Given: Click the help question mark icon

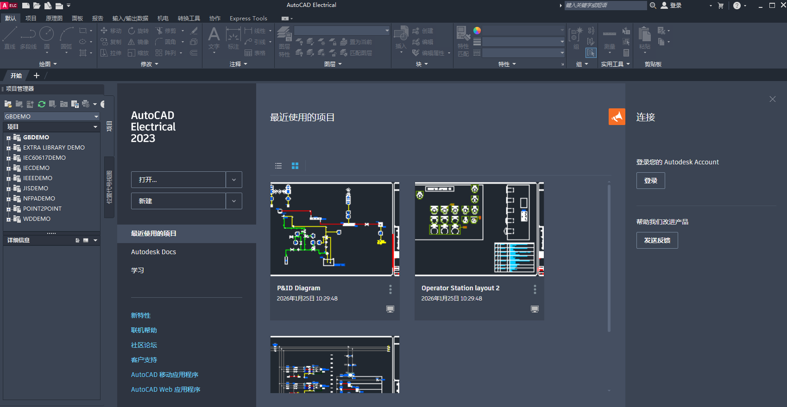Looking at the screenshot, I should pos(737,6).
